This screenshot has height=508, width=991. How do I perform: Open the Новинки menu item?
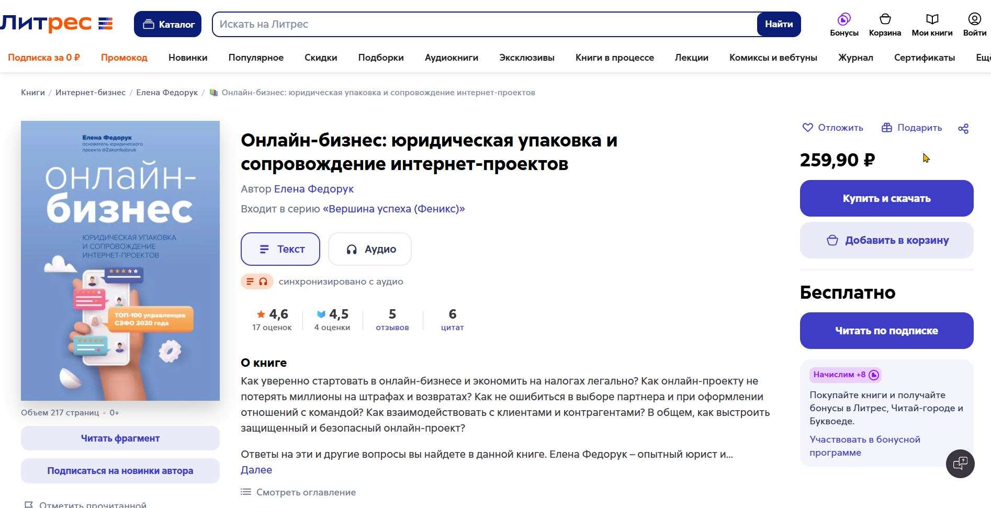188,58
